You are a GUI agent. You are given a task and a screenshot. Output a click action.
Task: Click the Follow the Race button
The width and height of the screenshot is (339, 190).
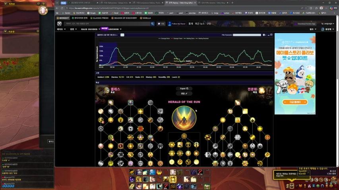pyautogui.click(x=176, y=24)
